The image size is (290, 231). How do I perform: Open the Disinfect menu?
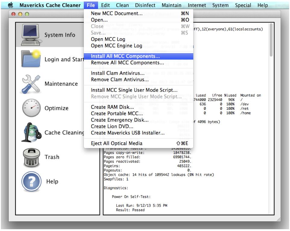[145, 5]
